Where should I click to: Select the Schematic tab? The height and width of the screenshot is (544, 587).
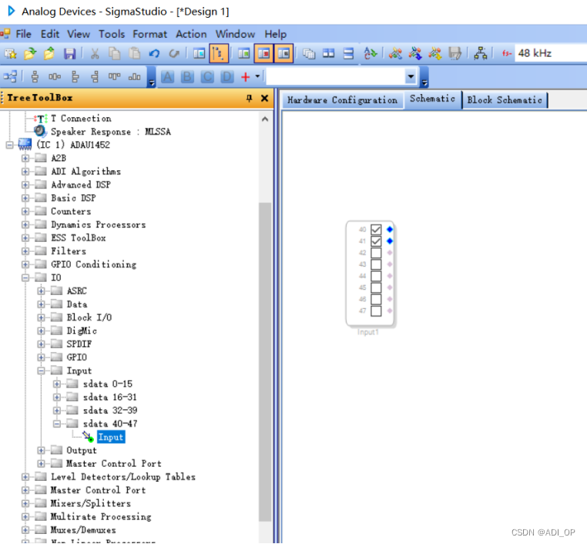click(x=432, y=99)
